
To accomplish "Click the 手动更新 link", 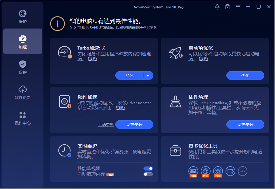I will click(106, 124).
